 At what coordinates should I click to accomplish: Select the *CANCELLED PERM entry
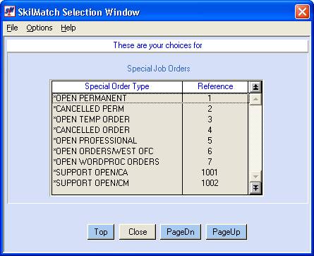pos(150,109)
